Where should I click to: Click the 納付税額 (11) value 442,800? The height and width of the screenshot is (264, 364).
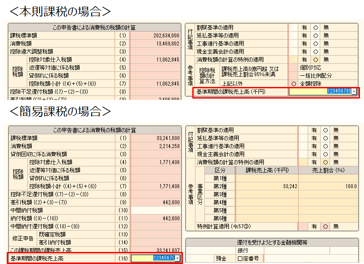pyautogui.click(x=155, y=218)
